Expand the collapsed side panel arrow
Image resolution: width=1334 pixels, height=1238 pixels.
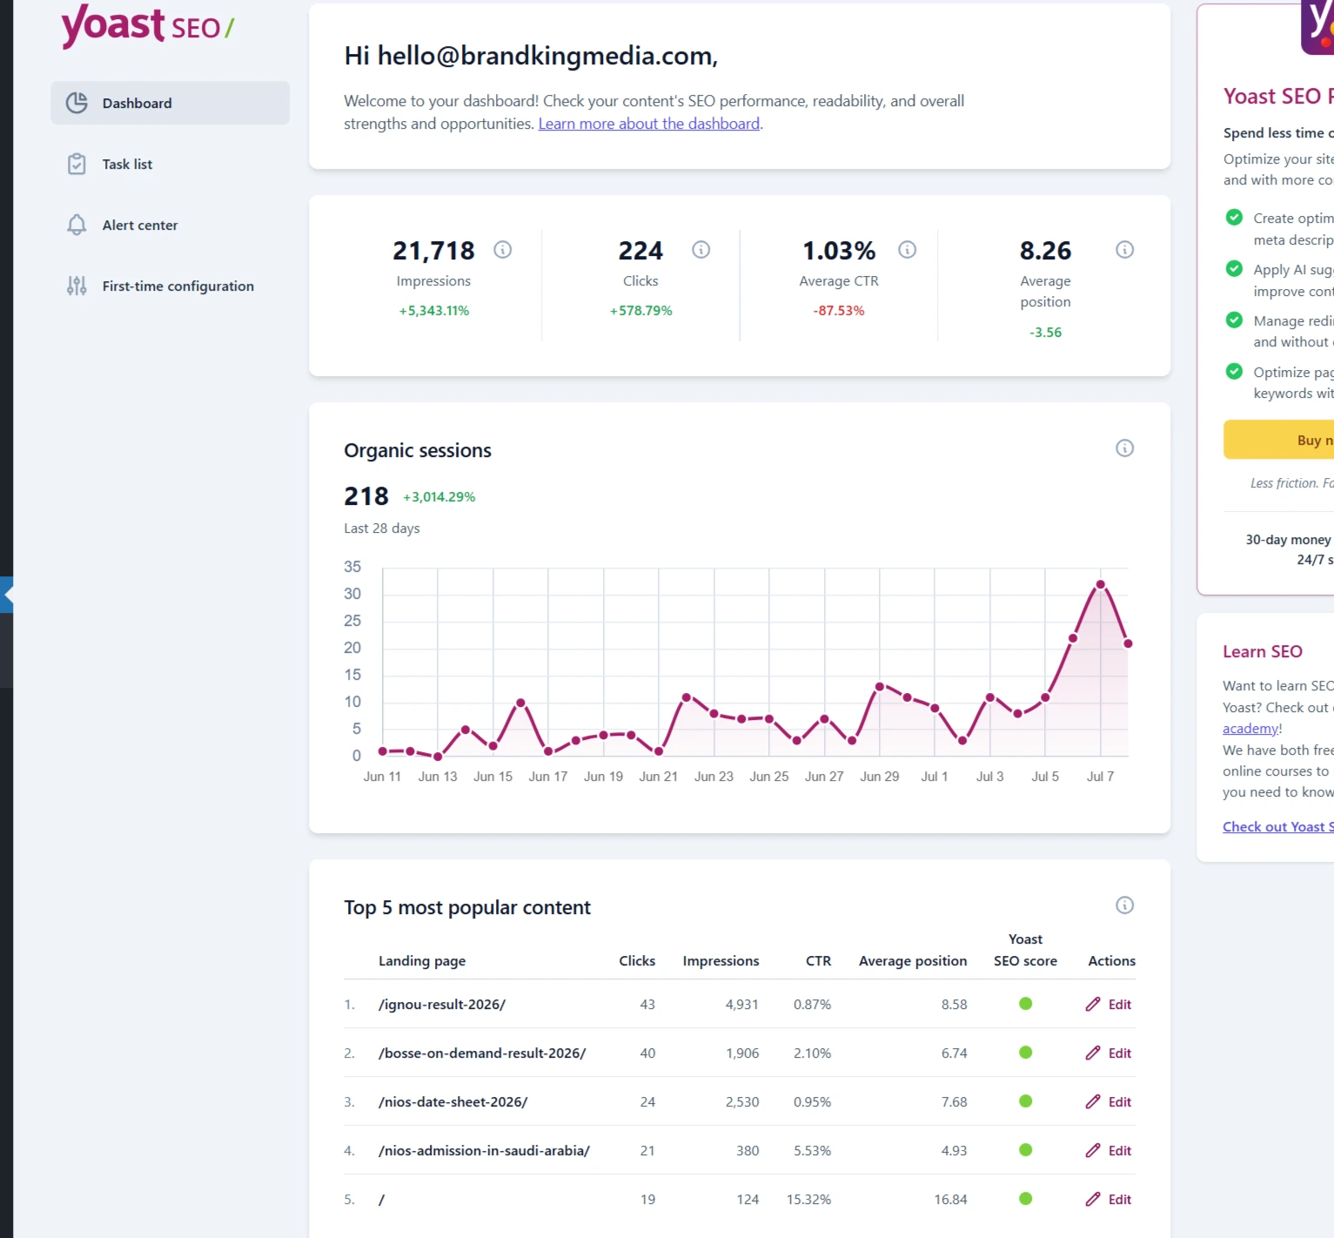[7, 595]
